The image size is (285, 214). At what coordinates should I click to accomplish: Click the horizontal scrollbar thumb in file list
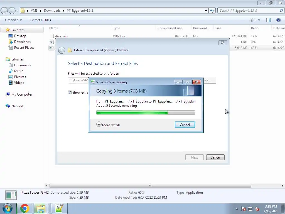point(150,186)
